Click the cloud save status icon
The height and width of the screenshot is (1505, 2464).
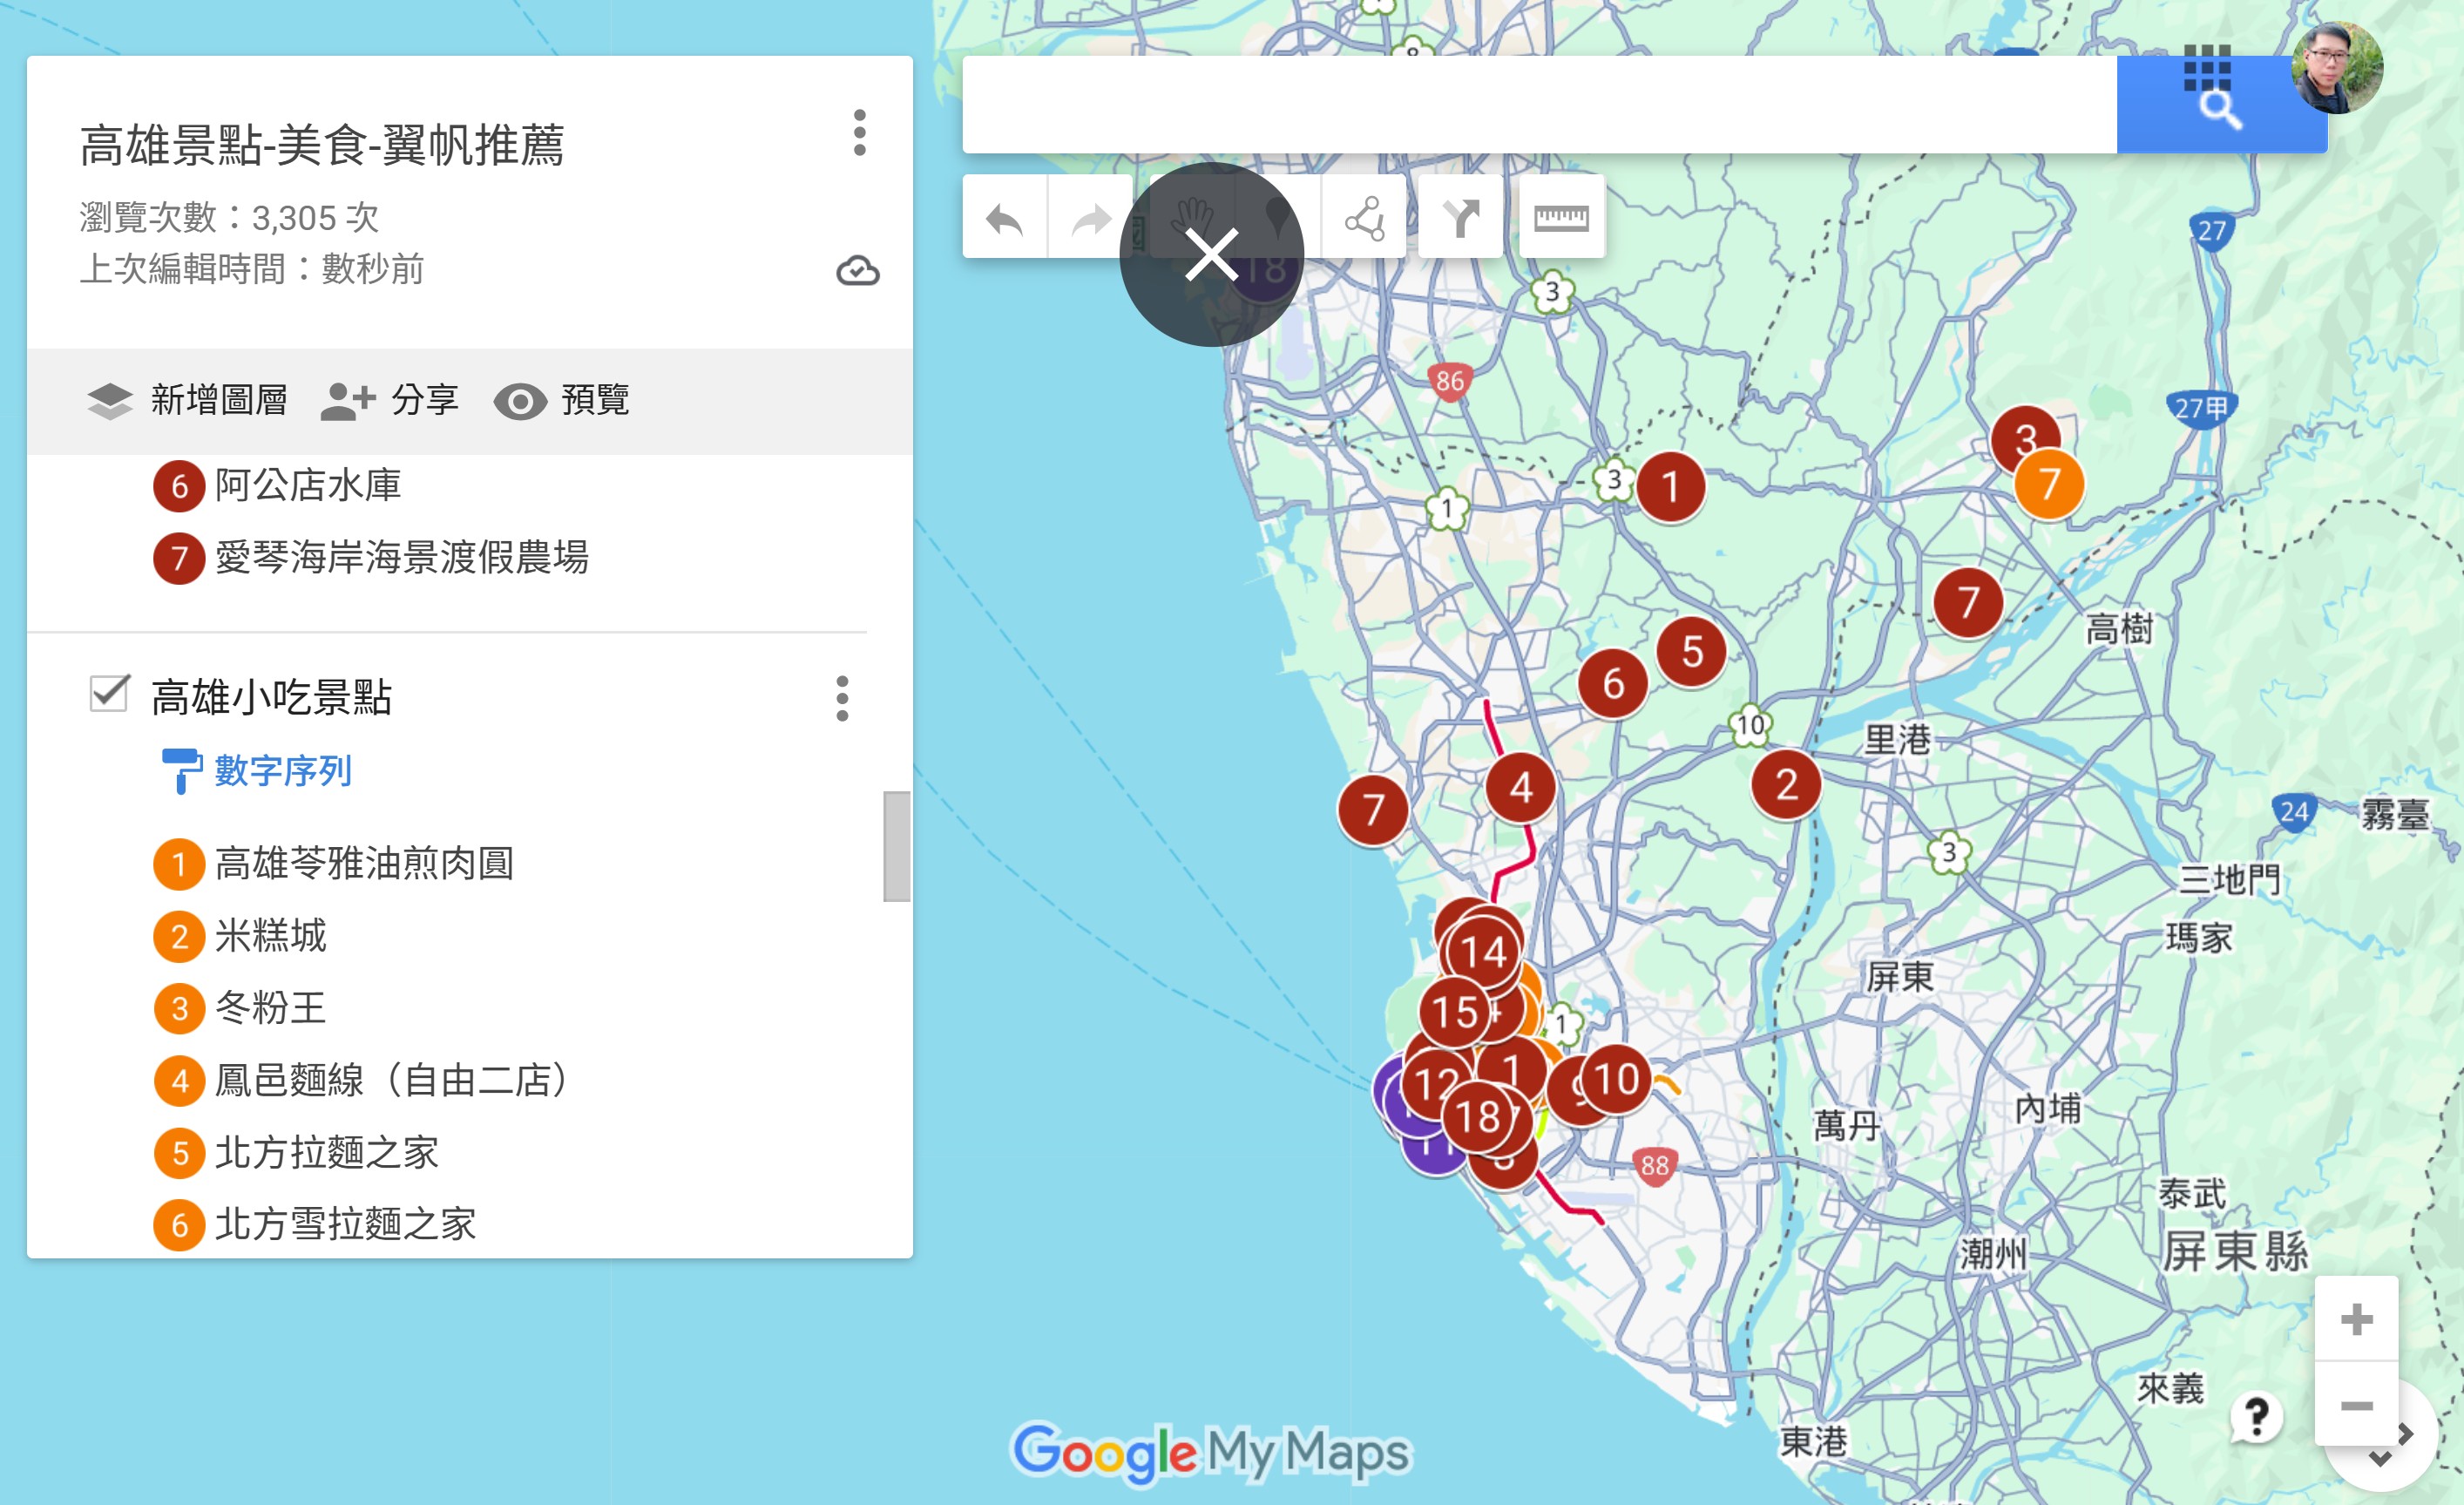pos(857,271)
